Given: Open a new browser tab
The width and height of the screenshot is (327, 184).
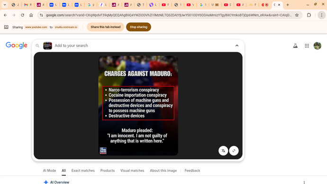Looking at the screenshot, I should [288, 5].
